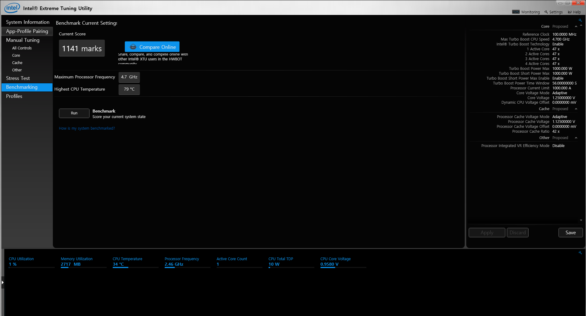This screenshot has height=316, width=586.
Task: Click the Intel logo icon
Action: point(12,8)
